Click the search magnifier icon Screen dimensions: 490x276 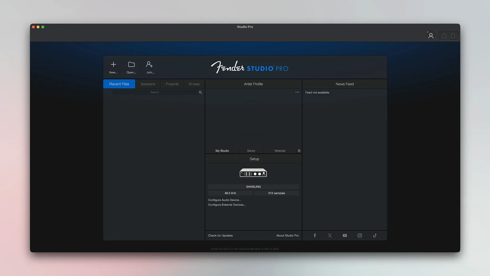(200, 92)
